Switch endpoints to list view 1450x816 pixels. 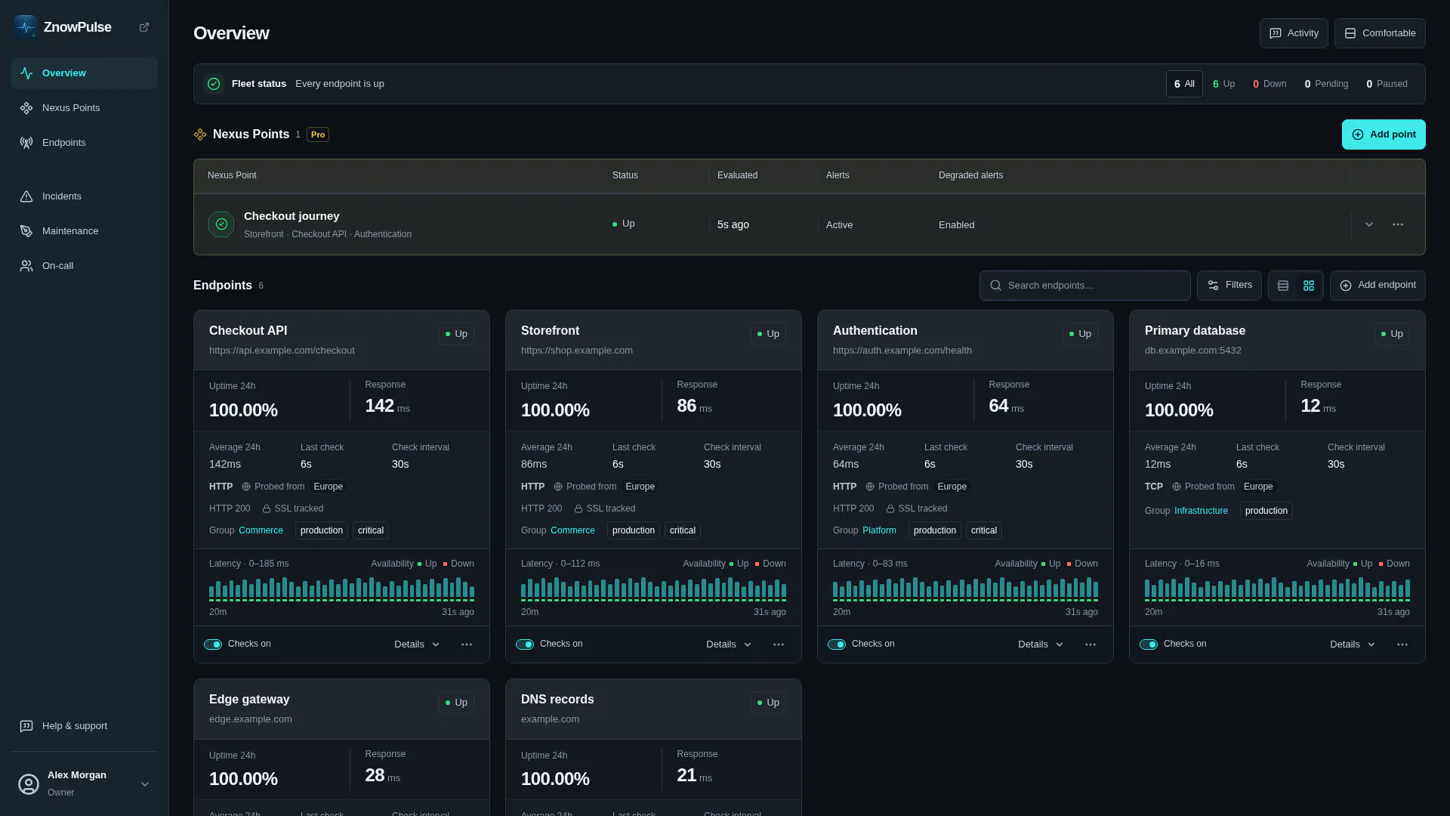pos(1283,286)
